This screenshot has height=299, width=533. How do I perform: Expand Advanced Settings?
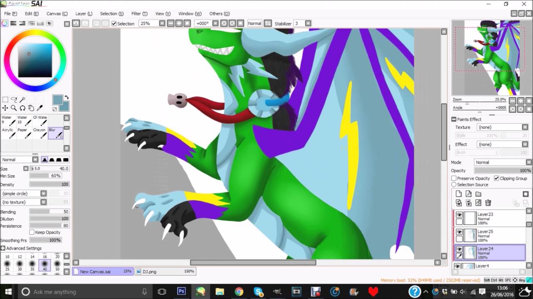click(x=21, y=248)
